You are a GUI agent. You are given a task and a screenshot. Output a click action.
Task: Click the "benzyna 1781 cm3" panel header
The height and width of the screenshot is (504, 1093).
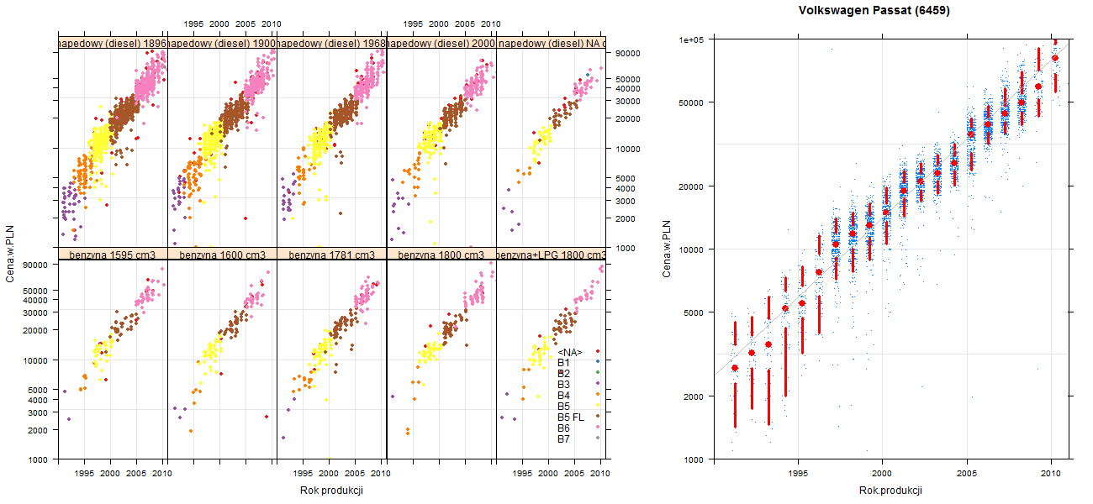pyautogui.click(x=331, y=254)
